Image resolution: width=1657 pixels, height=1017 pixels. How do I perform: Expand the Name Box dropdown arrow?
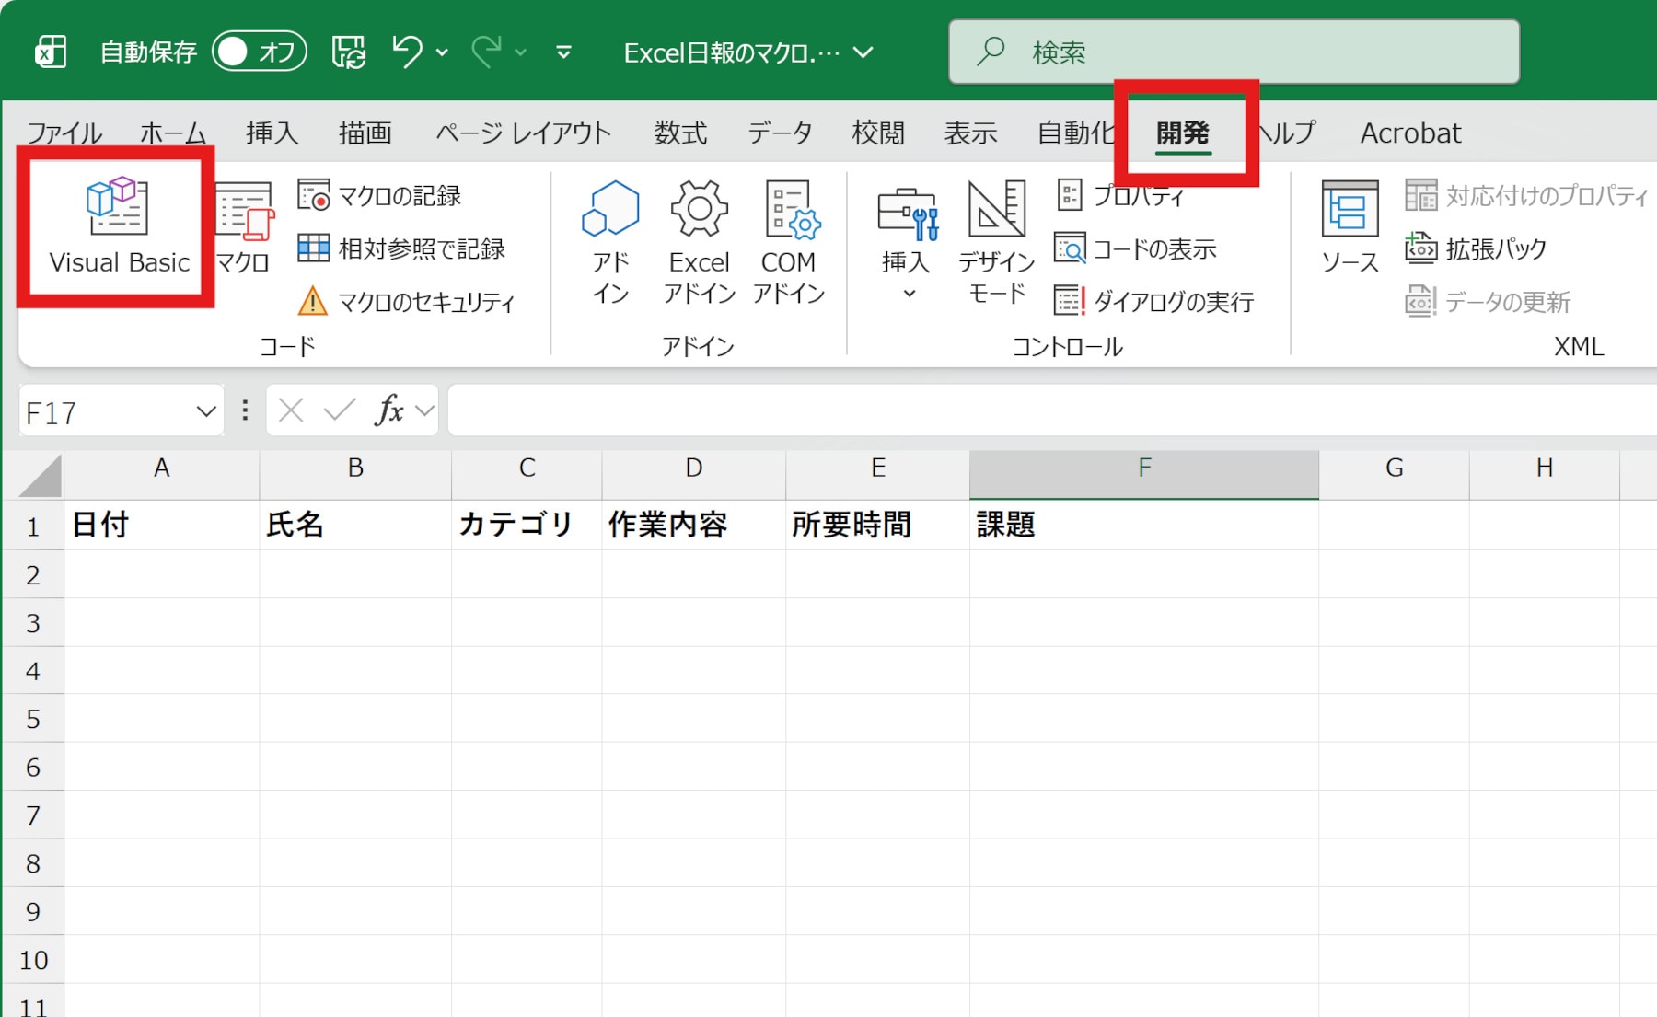pos(206,411)
